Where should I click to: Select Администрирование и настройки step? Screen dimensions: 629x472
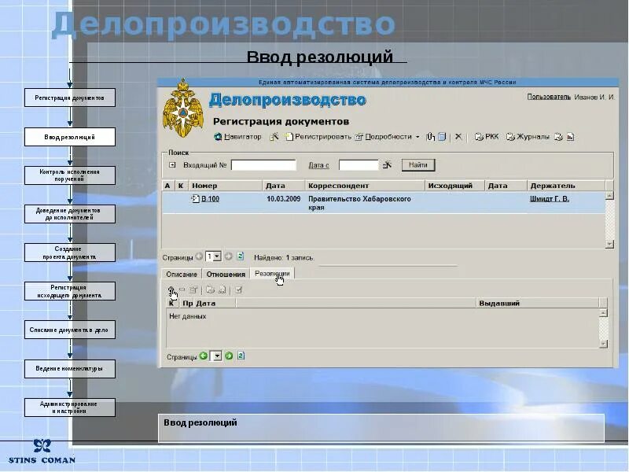[x=70, y=407]
